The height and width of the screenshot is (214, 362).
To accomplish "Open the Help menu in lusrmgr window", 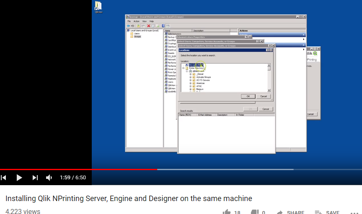I will tap(151, 21).
